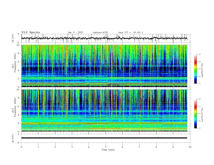Click time axis tick label "7"
This screenshot has height=165, width=214.
[x=139, y=147]
